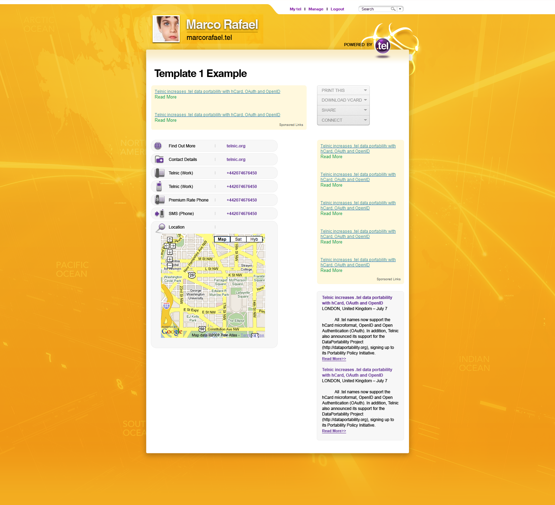Open first sidebar sponsored Telnic hCard link
Screen dimensions: 555x505
pyautogui.click(x=358, y=148)
